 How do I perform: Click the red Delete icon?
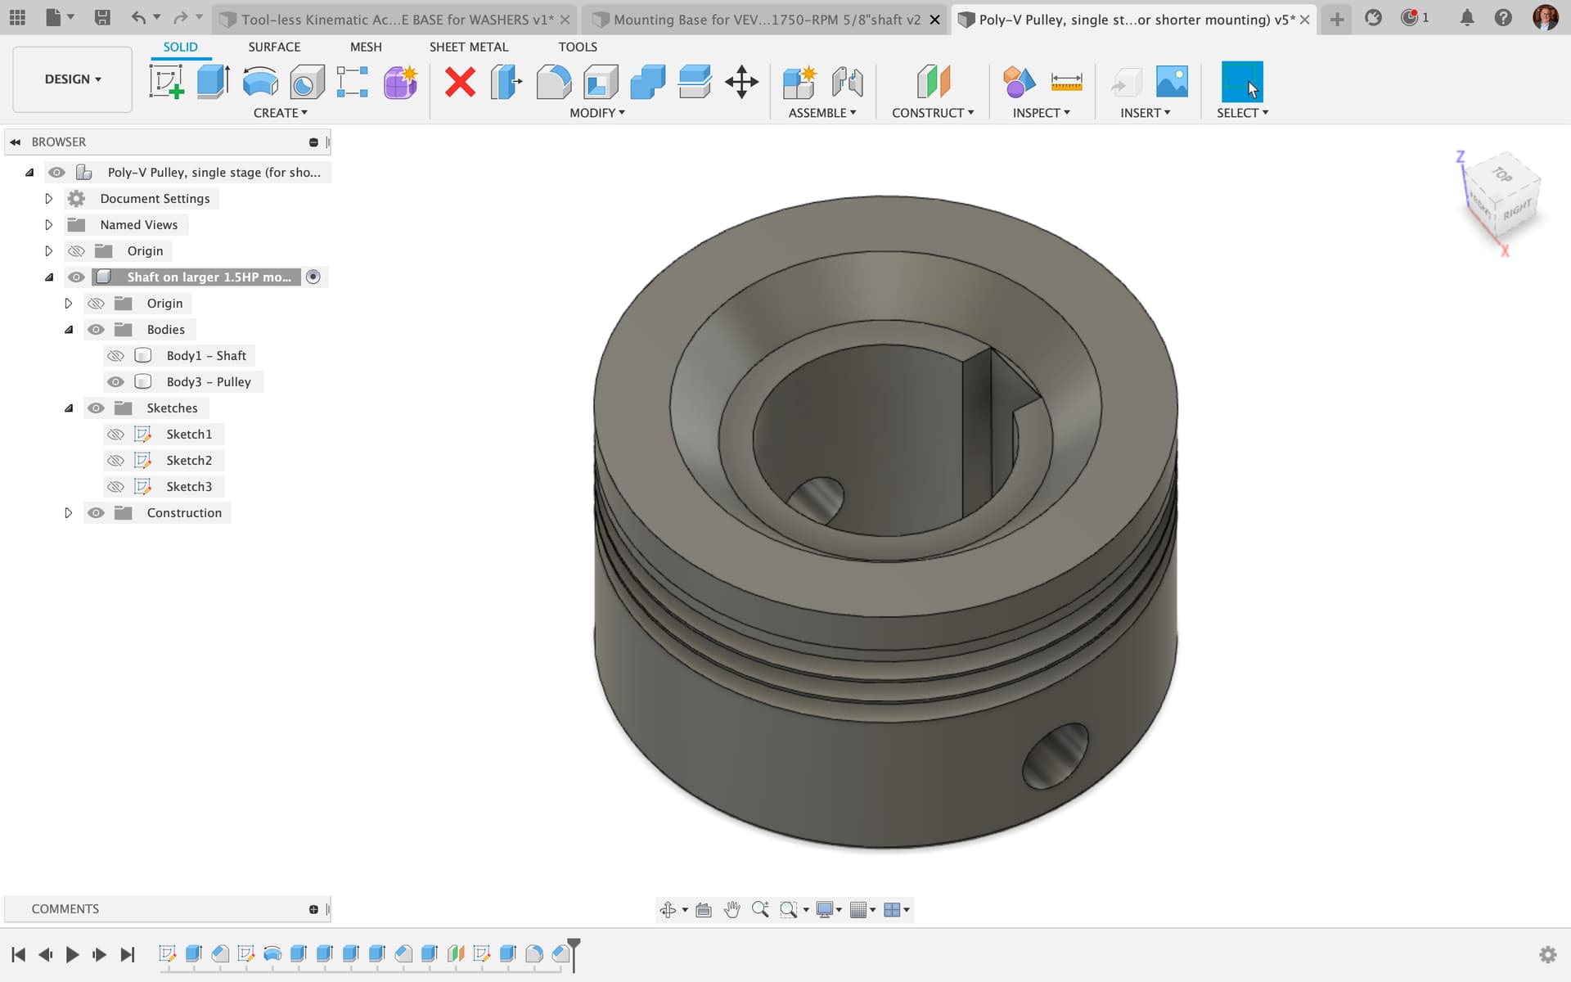click(x=460, y=82)
